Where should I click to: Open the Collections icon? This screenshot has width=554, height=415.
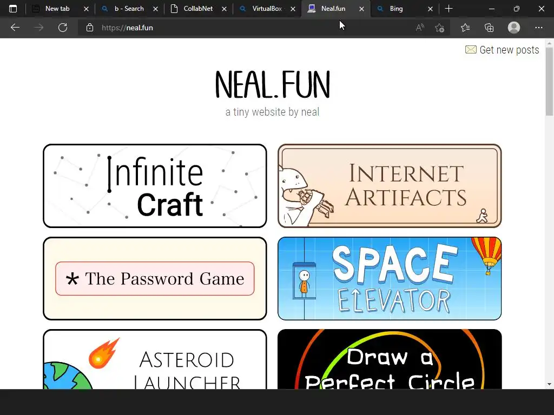[489, 28]
